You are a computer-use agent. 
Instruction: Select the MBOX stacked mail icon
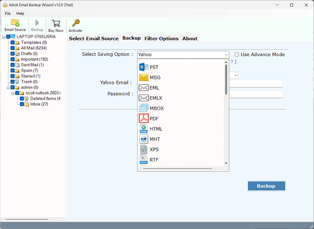(x=144, y=108)
